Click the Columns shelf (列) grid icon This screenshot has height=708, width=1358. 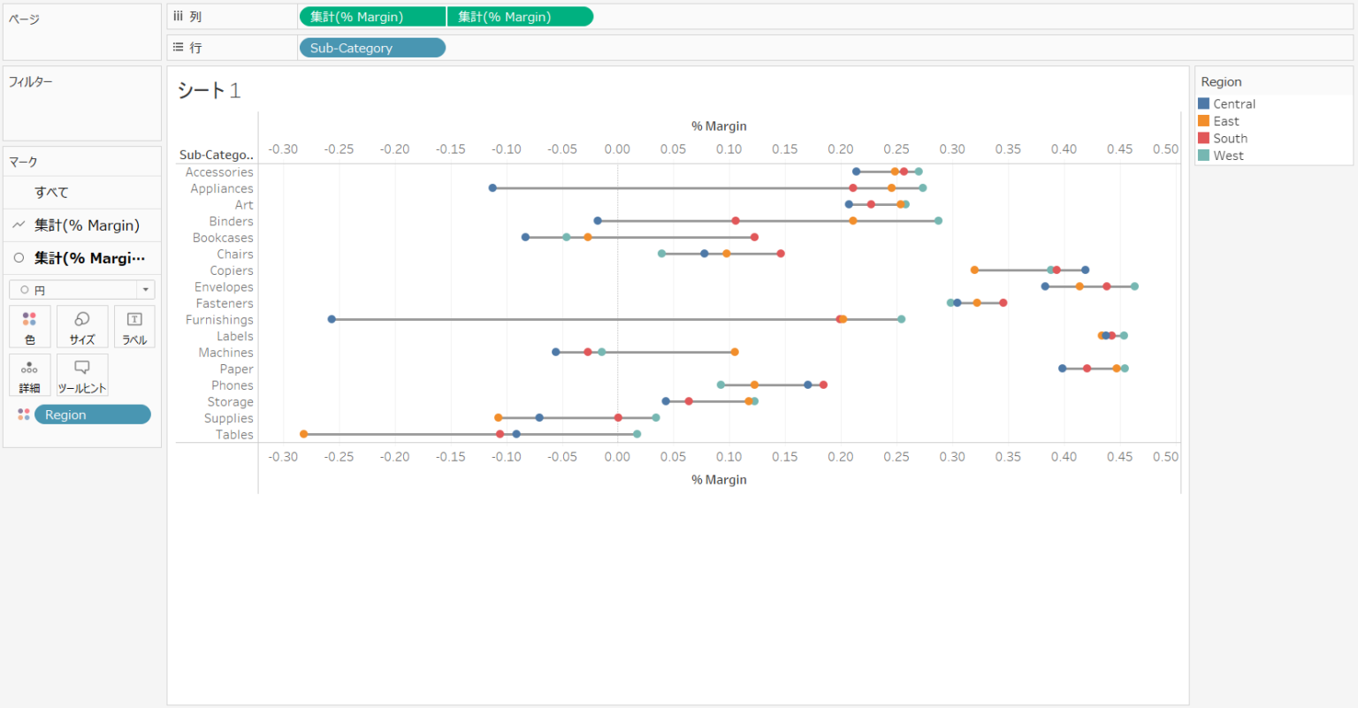pyautogui.click(x=179, y=15)
